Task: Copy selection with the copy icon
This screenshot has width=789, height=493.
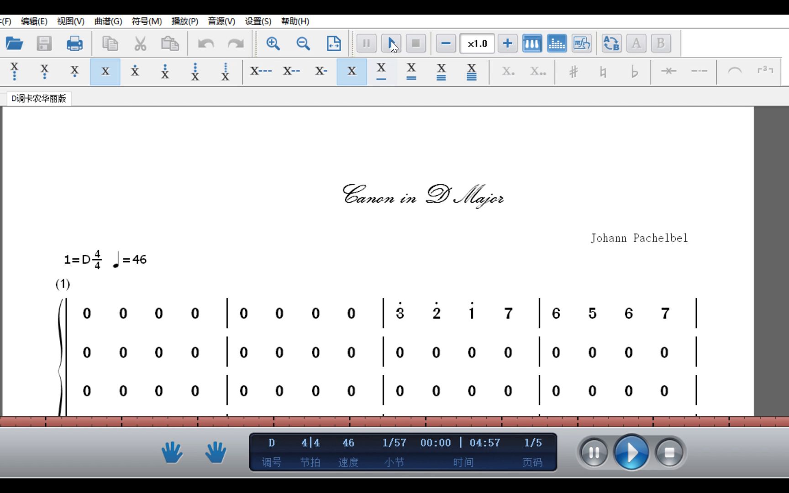Action: (110, 44)
